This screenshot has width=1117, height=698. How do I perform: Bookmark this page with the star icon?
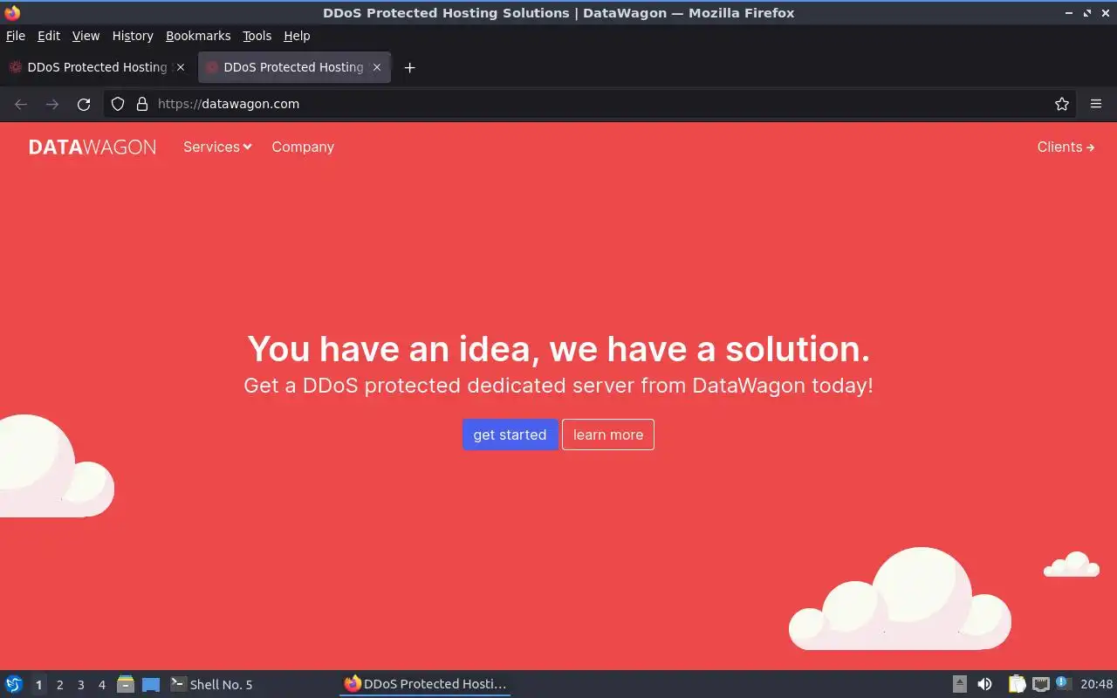tap(1062, 104)
